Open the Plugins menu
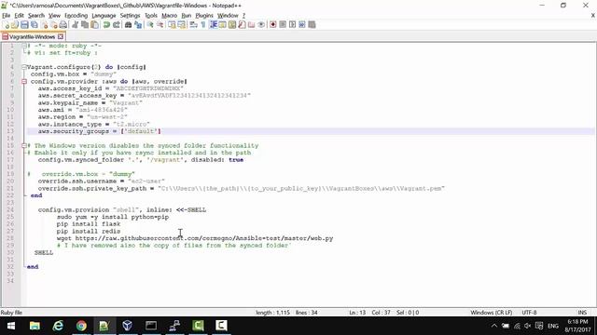597x335 pixels. [204, 16]
